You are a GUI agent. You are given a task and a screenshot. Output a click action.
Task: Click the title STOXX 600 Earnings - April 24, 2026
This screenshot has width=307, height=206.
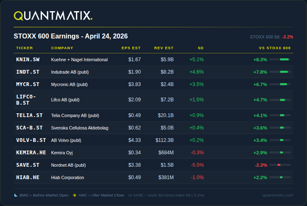71,36
